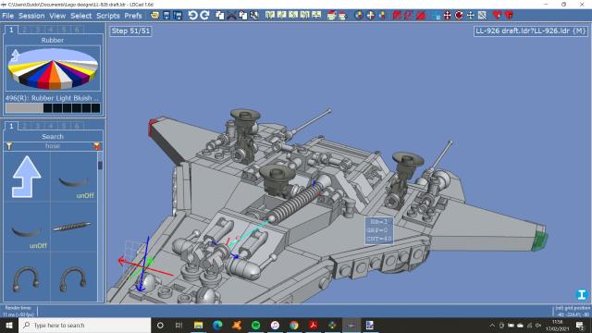Click the hose search field
Image resolution: width=592 pixels, height=333 pixels.
click(x=53, y=146)
